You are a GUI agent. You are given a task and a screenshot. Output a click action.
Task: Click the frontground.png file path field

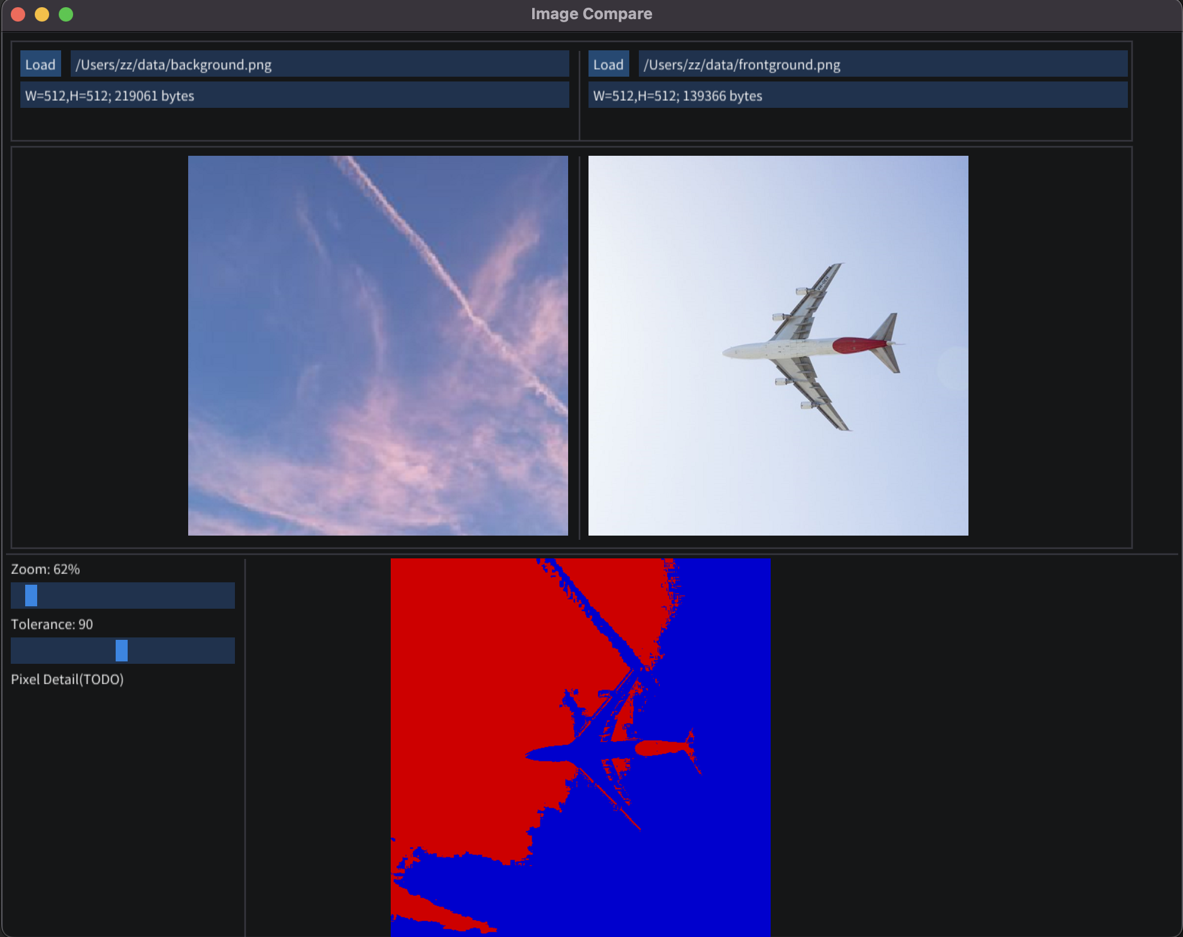[x=882, y=64]
